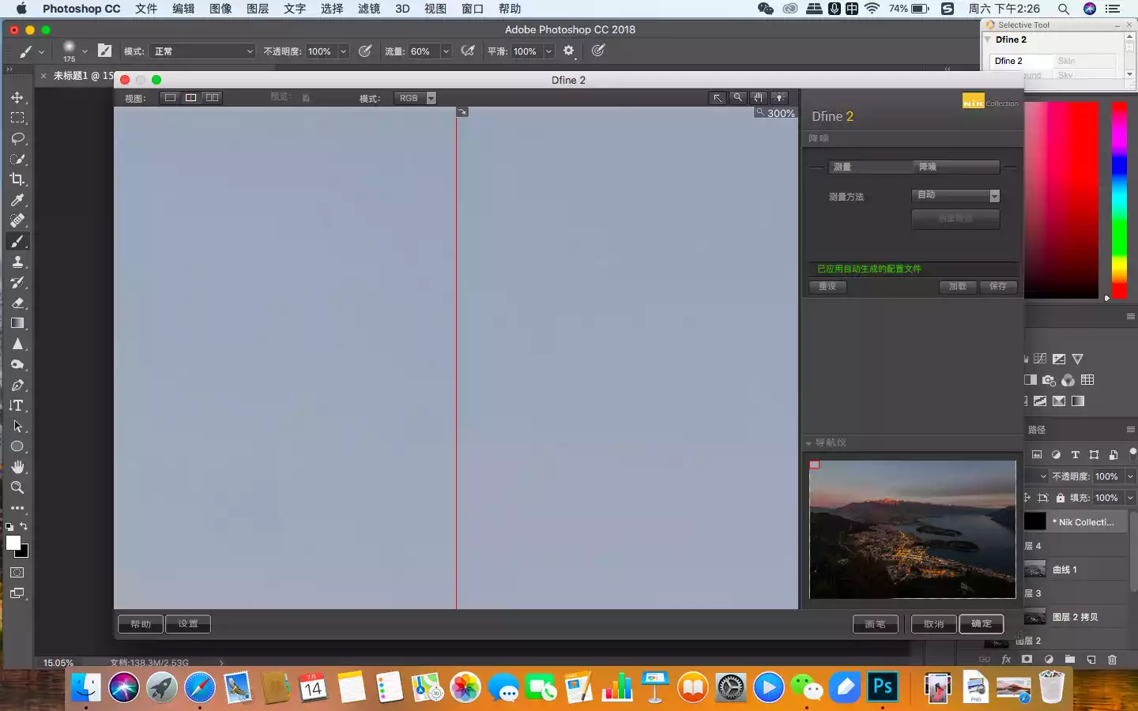Select the Crop tool in Photoshop toolbar
The width and height of the screenshot is (1138, 711).
17,179
